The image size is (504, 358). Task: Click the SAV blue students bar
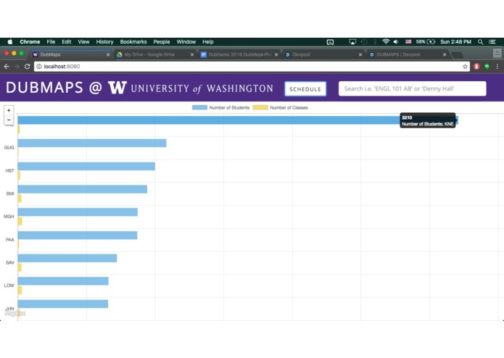(67, 258)
